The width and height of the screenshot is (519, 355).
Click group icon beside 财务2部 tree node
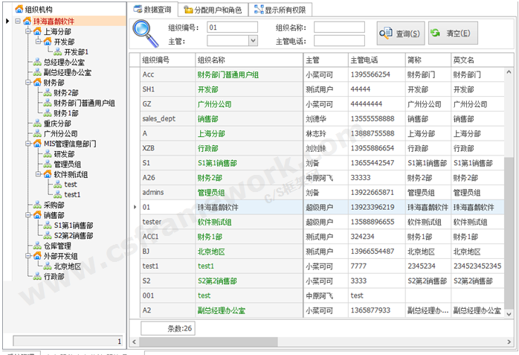[48, 93]
